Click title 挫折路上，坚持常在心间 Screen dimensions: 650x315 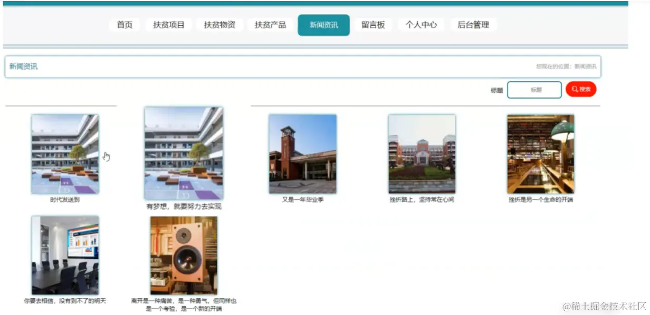pos(422,200)
